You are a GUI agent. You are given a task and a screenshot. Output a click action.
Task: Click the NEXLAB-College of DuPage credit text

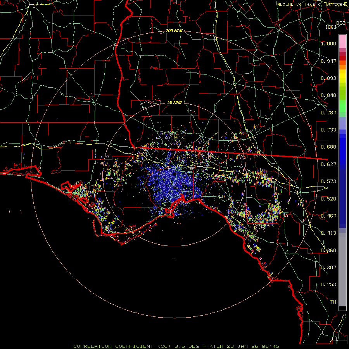point(312,4)
